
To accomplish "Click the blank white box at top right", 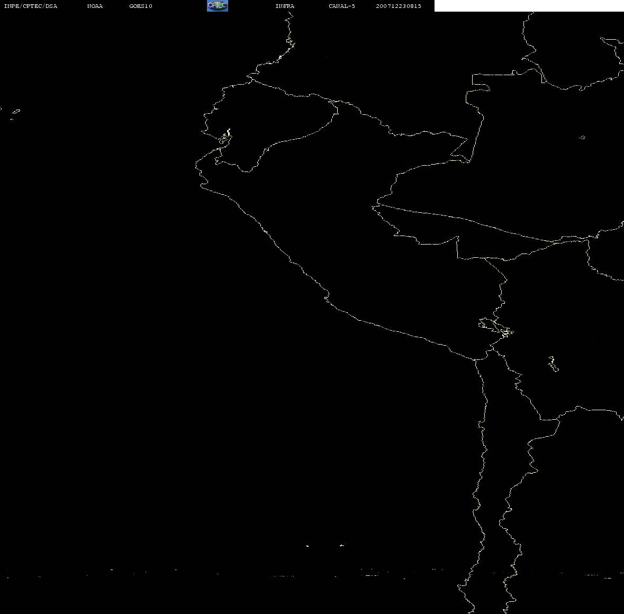I will 529,6.
